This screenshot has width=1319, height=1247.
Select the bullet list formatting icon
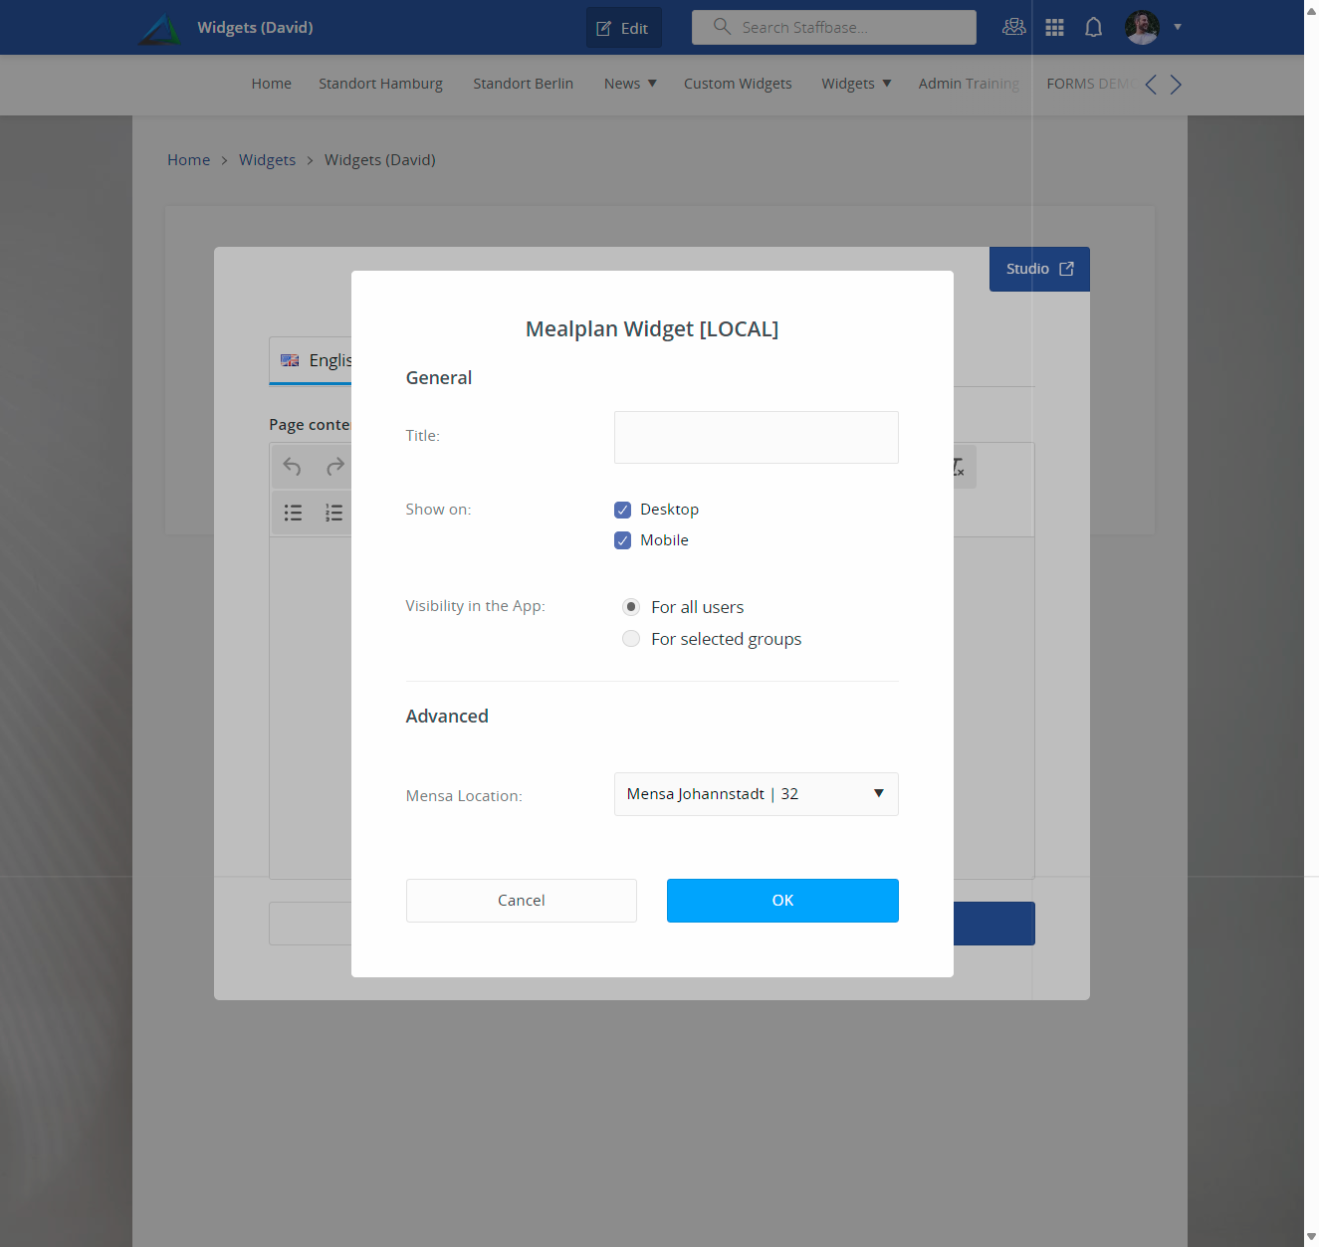coord(293,513)
